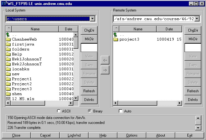Click local DirInfo button
Screen dimensions: 206x140
click(89, 99)
